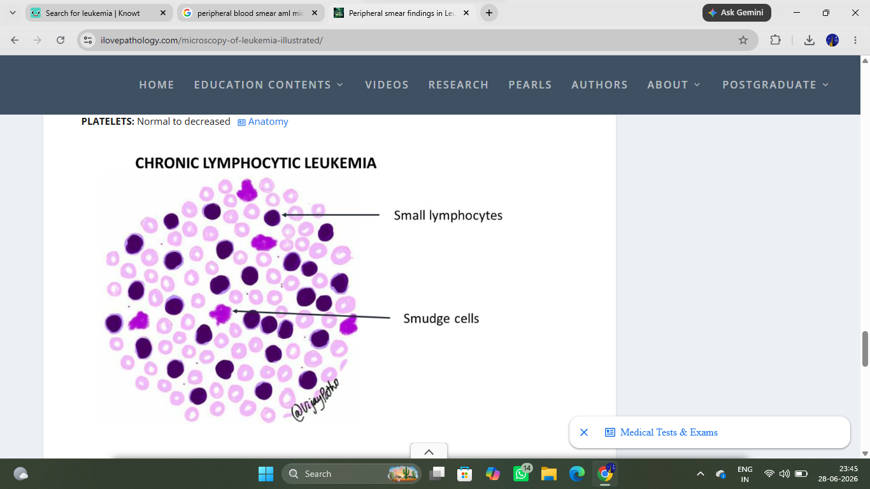Screen dimensions: 870x489
Task: Open the Videos menu item
Action: pos(387,85)
